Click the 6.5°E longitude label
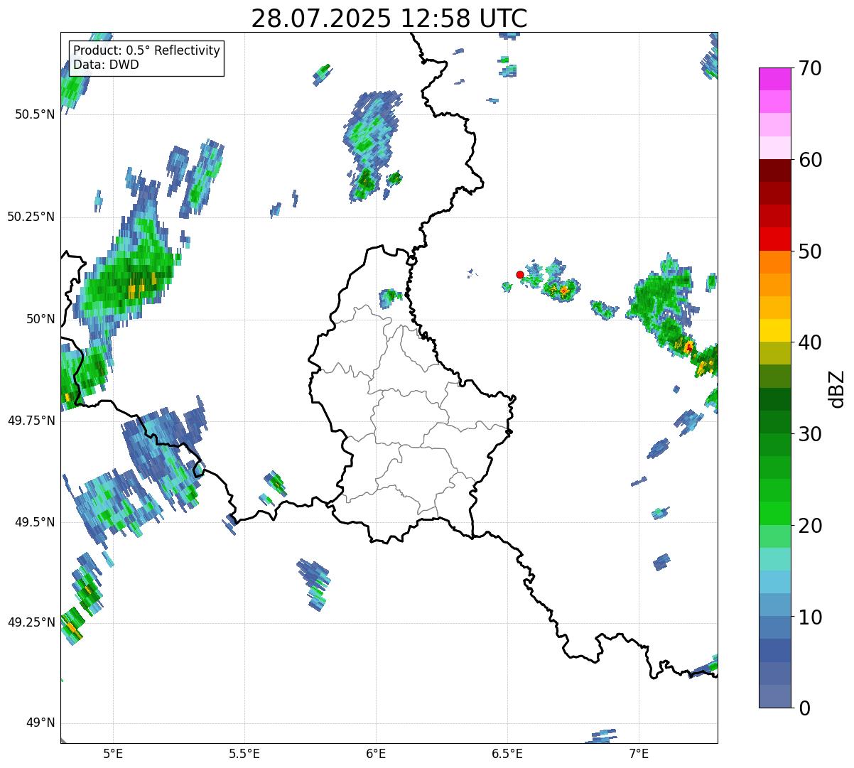The height and width of the screenshot is (768, 854). 507,753
